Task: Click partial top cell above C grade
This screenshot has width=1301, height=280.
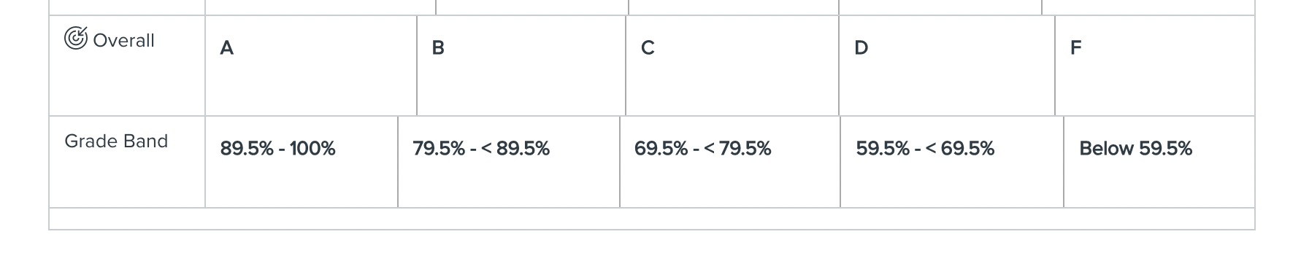Action: (734, 7)
